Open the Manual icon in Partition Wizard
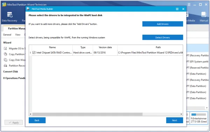 [x=204, y=17]
